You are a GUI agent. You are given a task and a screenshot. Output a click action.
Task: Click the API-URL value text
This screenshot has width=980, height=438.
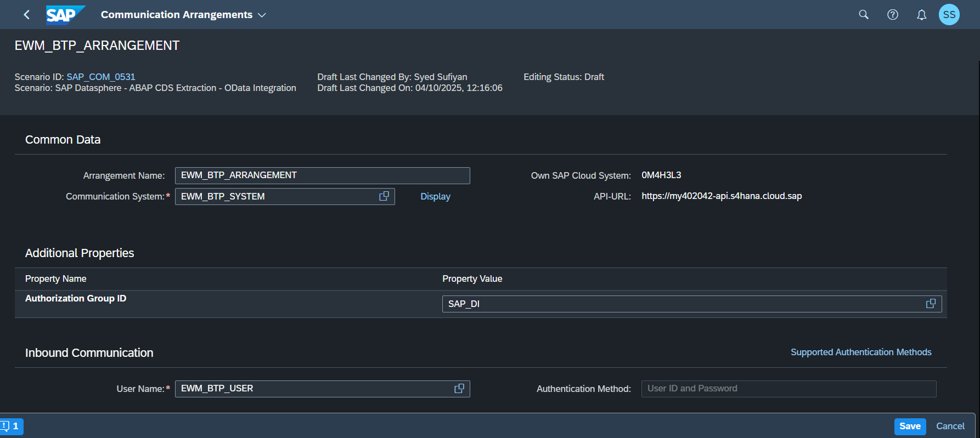coord(722,196)
